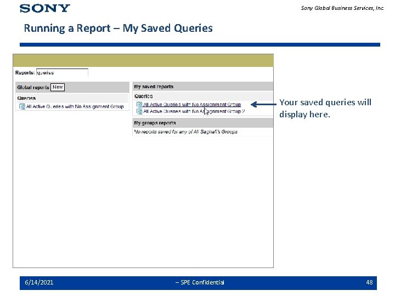
Task: Click the 'No reports saved' message text
Action: [185, 132]
